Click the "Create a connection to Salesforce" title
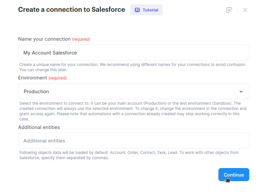This screenshot has height=192, width=267. (x=72, y=10)
